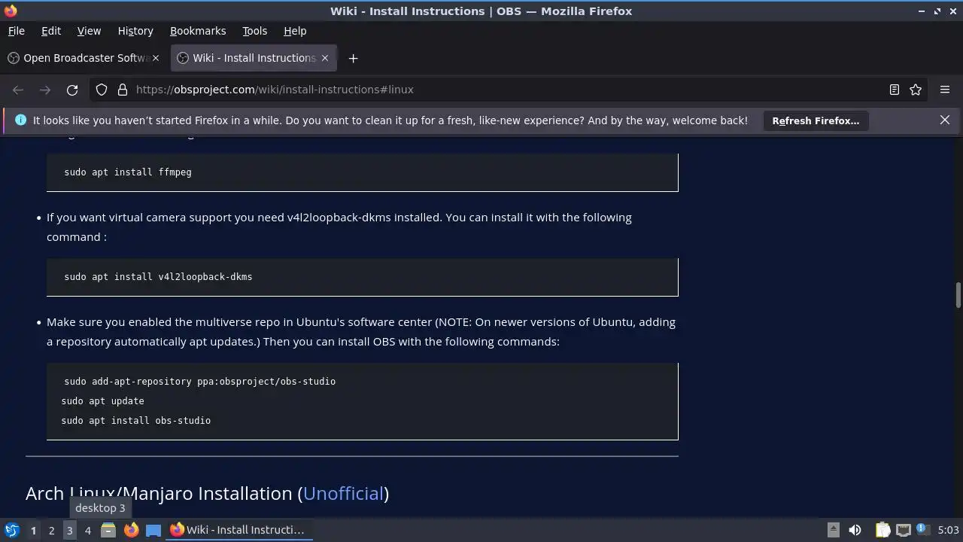Screen dimensions: 963x542
Task: Open the file manager taskbar launcher
Action: 108,530
